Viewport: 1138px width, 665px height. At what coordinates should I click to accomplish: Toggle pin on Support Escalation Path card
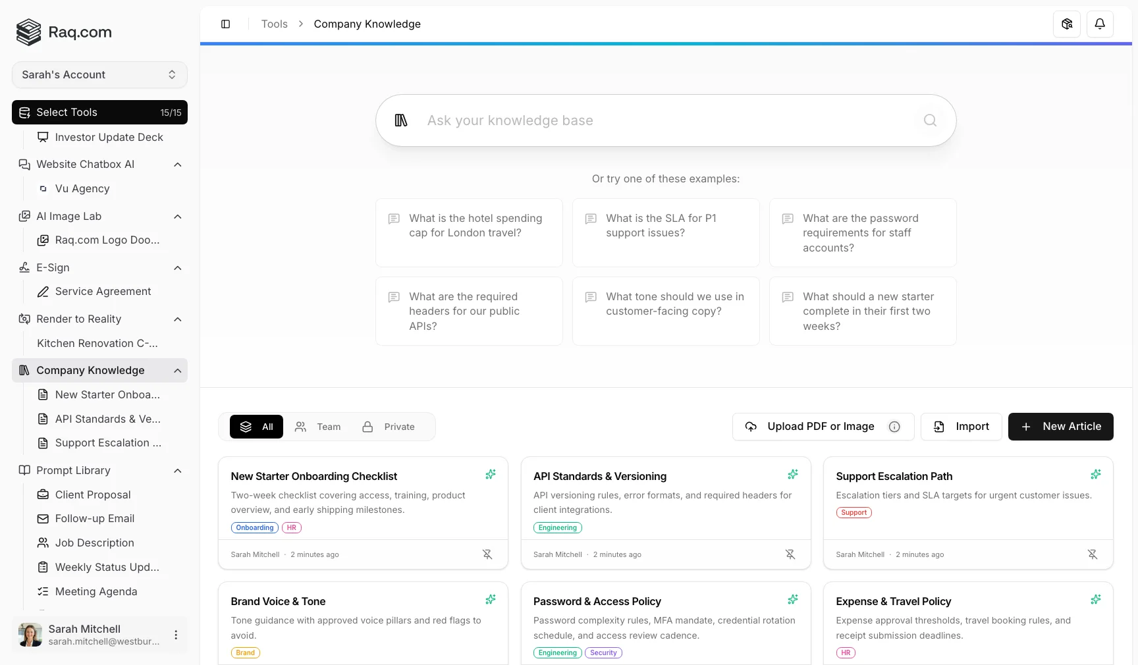[x=1092, y=554]
